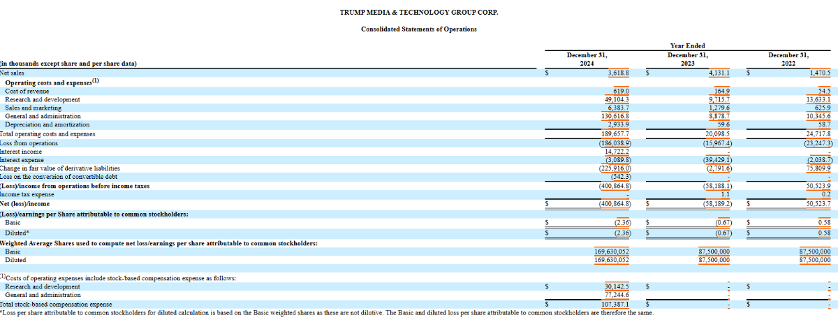Click the 'Total operating costs and expenses' label

47,133
